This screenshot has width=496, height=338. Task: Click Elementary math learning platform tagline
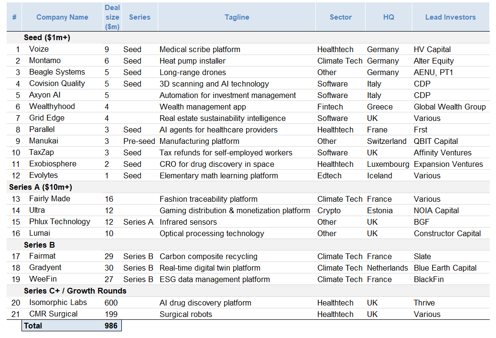click(219, 175)
